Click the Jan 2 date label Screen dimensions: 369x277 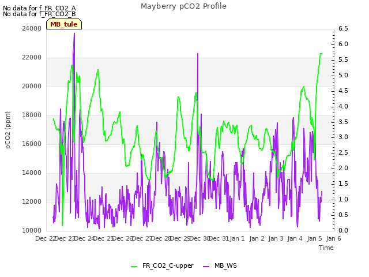tap(257, 238)
